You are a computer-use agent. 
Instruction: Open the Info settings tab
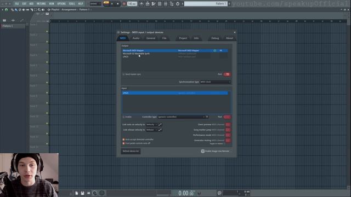click(x=196, y=38)
